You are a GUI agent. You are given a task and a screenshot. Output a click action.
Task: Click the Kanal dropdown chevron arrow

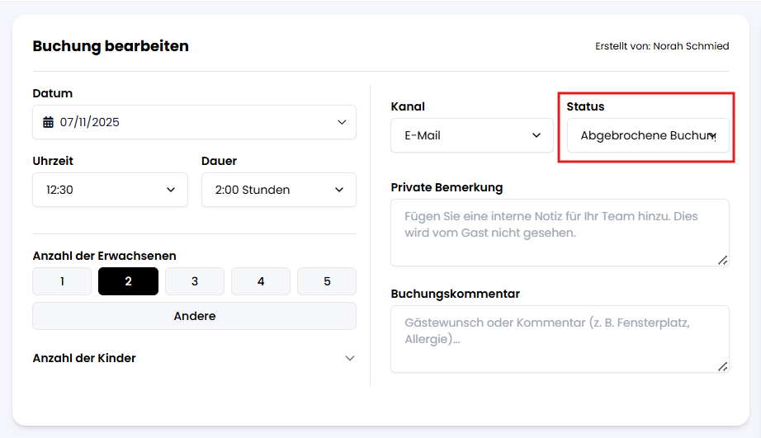[x=537, y=135]
